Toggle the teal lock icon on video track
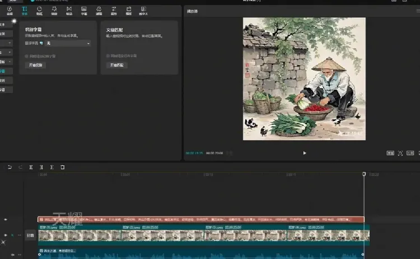420x259 pixels. coord(12,235)
